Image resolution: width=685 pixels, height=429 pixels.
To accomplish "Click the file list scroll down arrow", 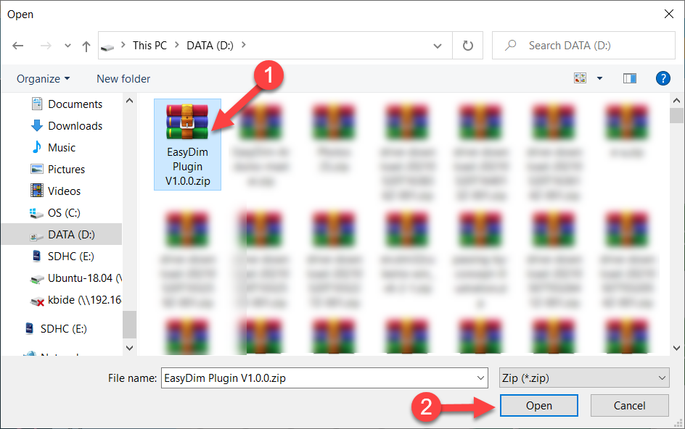I will tap(677, 348).
